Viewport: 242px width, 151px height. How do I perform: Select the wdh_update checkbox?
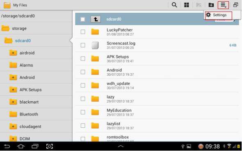pyautogui.click(x=83, y=86)
